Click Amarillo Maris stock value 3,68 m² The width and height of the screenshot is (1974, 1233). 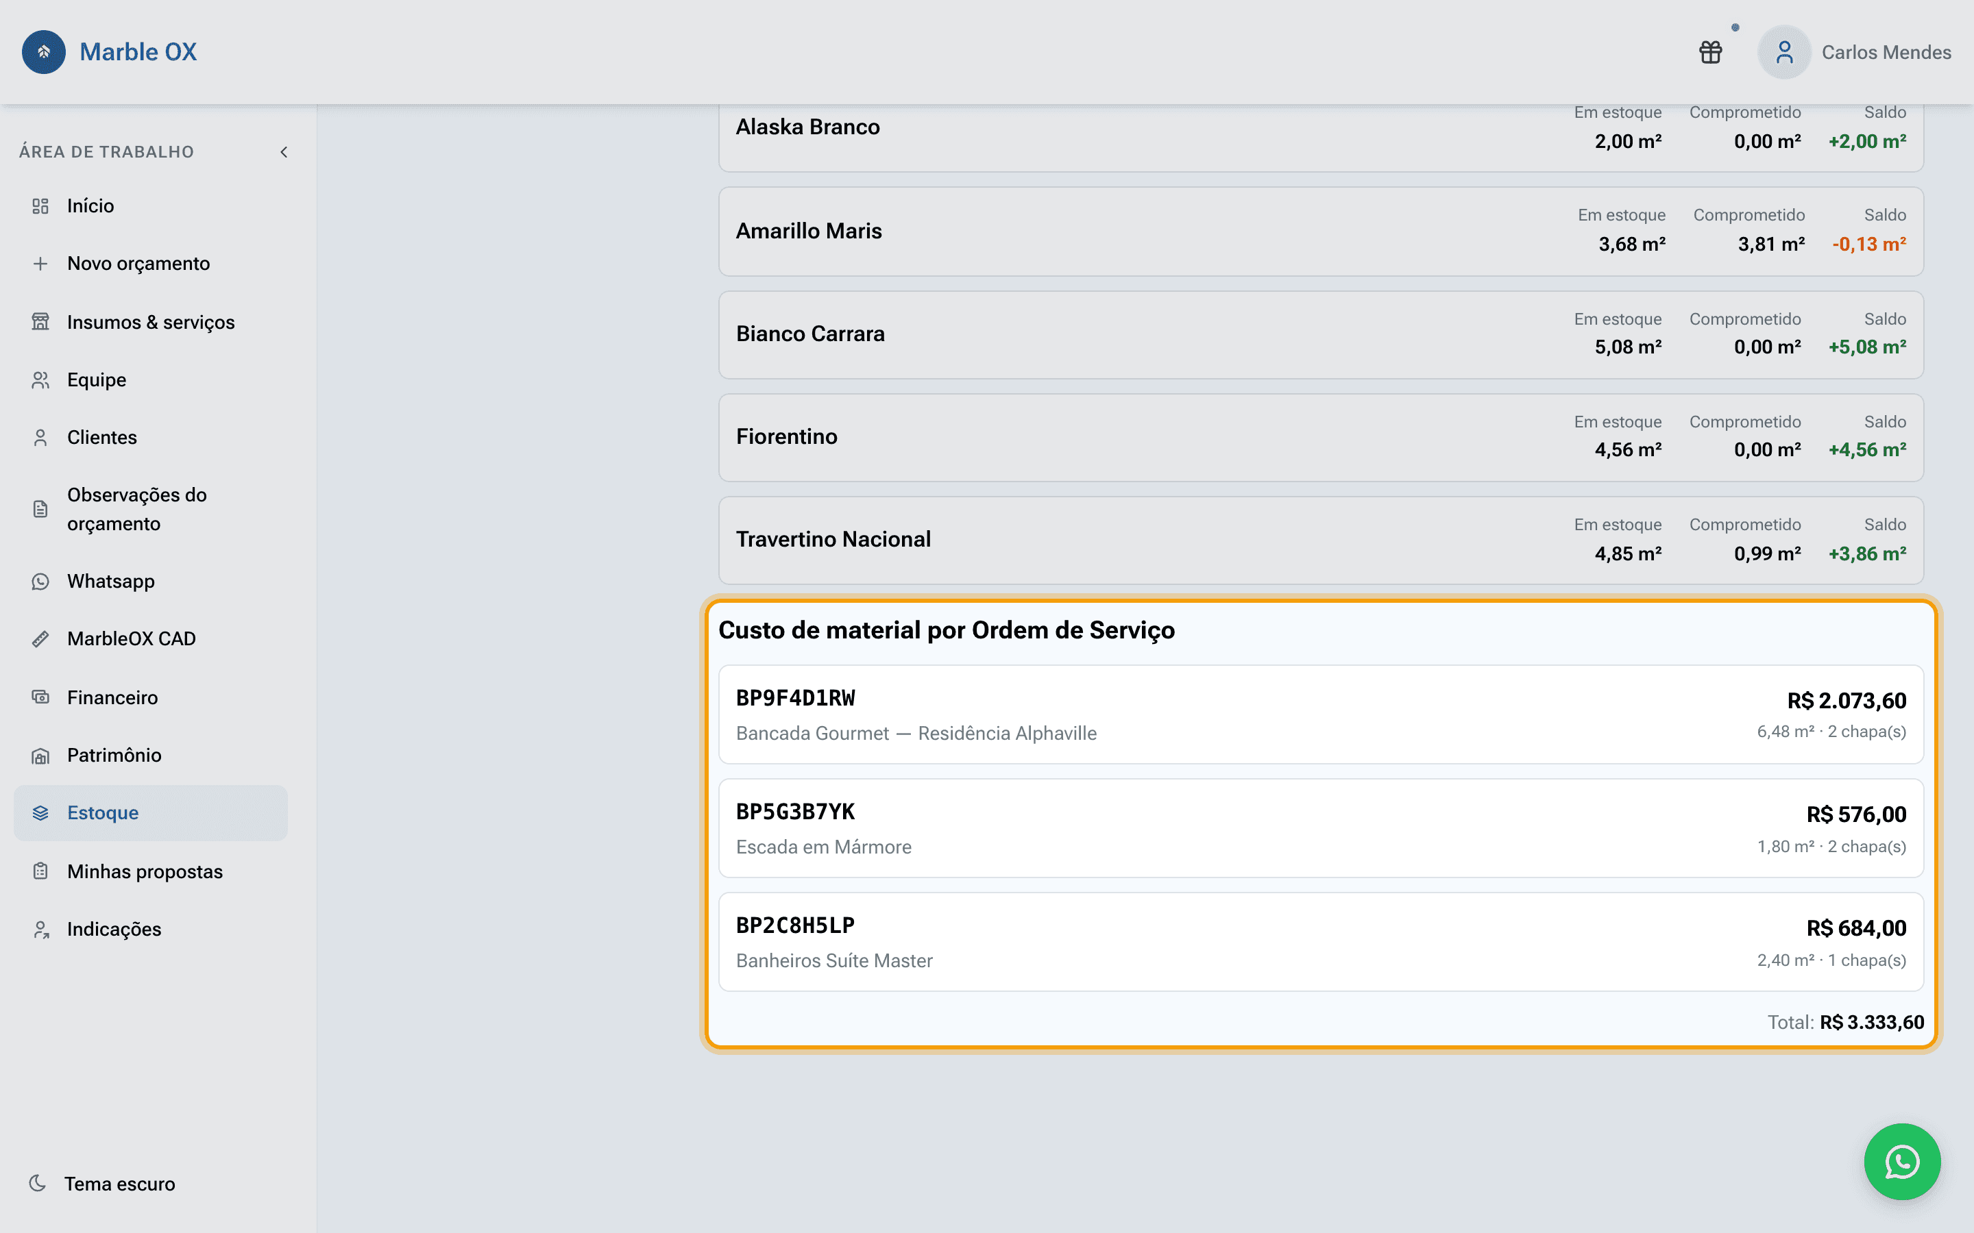1631,245
